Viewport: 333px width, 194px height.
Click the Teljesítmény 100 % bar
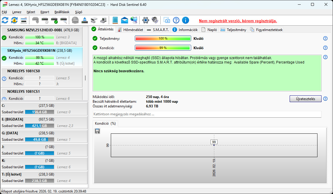click(163, 38)
